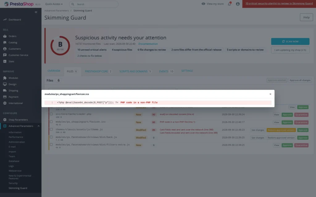316x197 pixels.
Task: Approve the Loader.php file
Action: pyautogui.click(x=287, y=115)
